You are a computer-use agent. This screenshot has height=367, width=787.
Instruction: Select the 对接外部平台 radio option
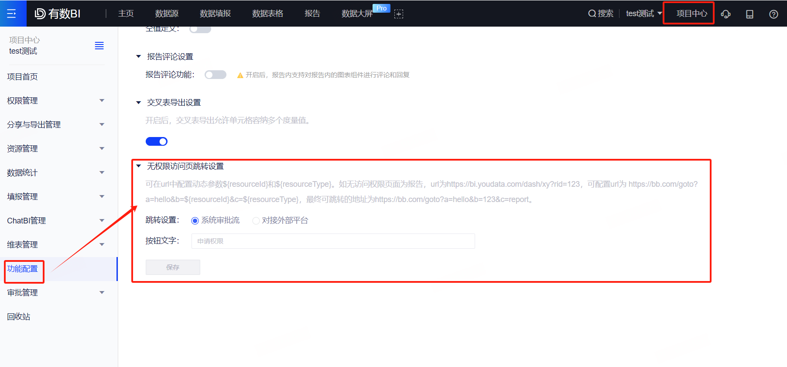click(256, 221)
